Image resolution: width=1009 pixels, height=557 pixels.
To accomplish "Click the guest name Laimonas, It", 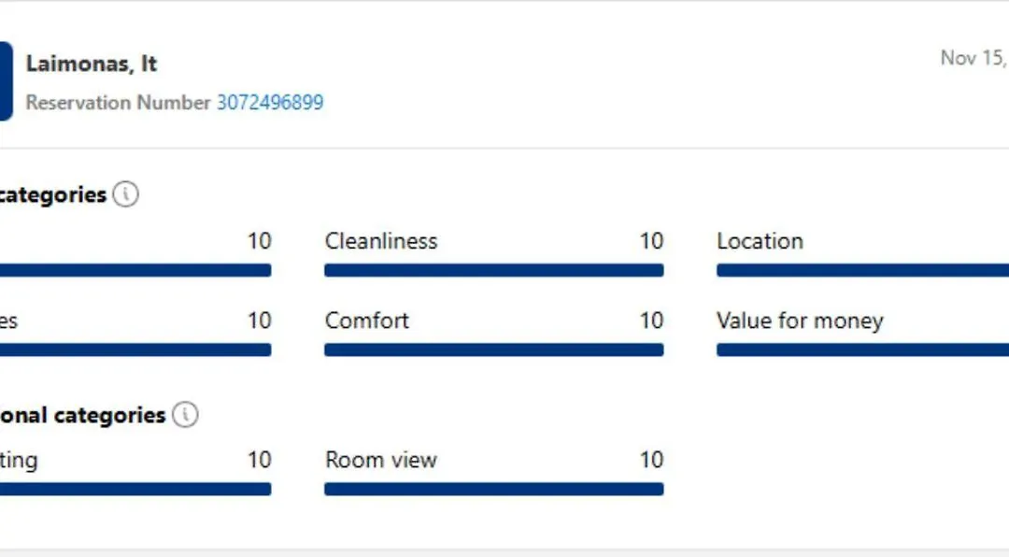I will (92, 64).
